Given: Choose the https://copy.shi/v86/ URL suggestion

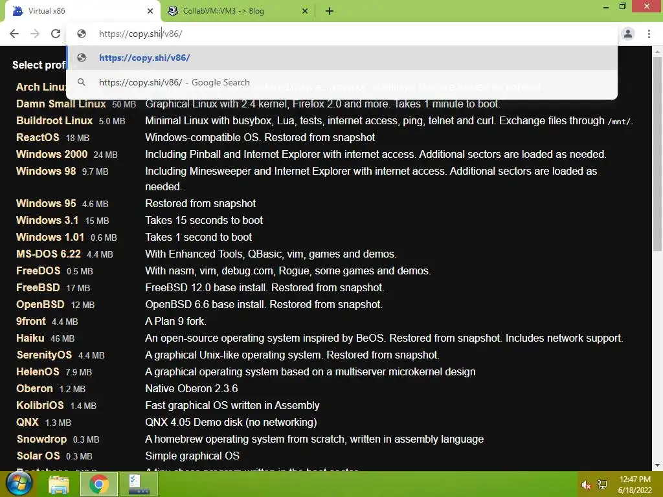Looking at the screenshot, I should point(342,58).
